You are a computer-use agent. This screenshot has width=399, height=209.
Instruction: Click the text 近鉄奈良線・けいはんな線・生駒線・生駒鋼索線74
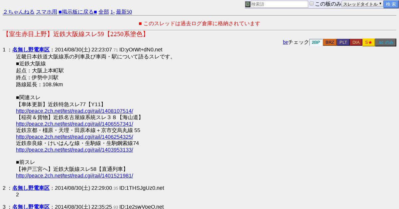[77, 143]
